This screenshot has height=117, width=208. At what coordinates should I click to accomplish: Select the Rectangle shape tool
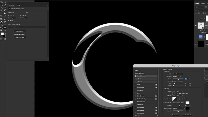[1, 27]
